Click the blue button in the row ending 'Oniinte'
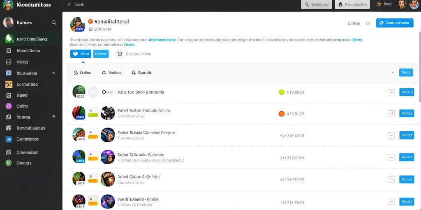Screen dimensions: 421x210 coord(407,179)
